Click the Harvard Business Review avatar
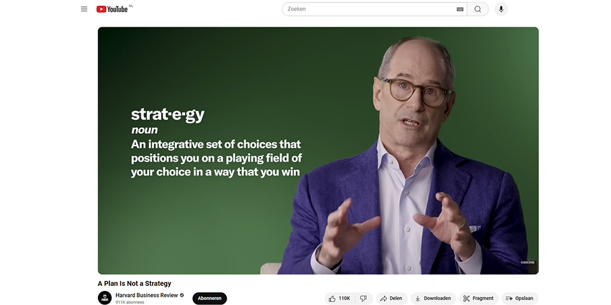This screenshot has width=611, height=305. pyautogui.click(x=104, y=298)
